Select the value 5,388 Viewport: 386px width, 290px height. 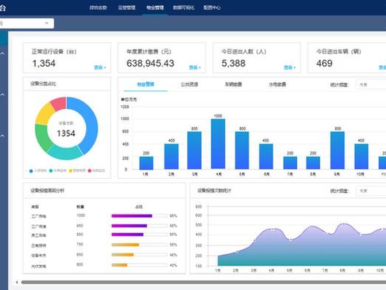(x=234, y=63)
